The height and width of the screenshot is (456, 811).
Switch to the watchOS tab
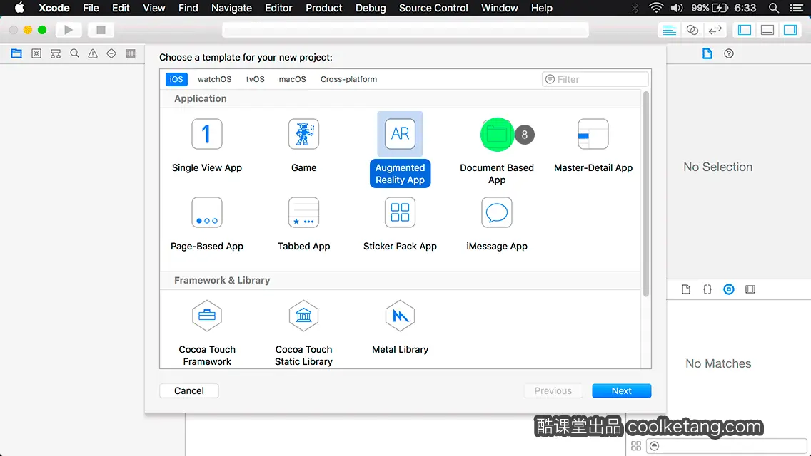click(x=215, y=79)
